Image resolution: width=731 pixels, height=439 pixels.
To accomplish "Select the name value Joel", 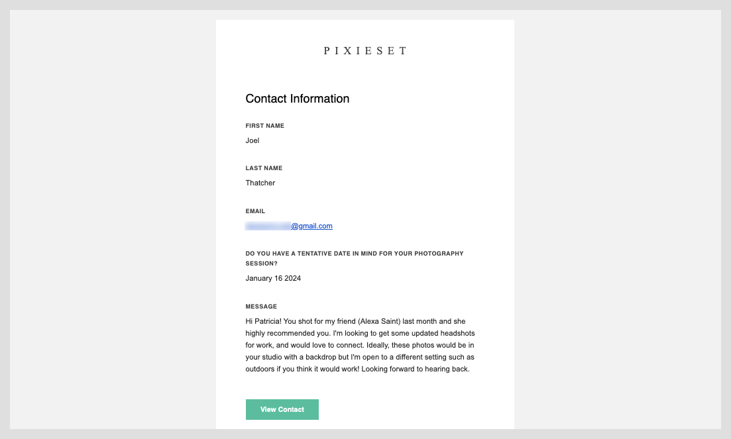I will [x=252, y=140].
